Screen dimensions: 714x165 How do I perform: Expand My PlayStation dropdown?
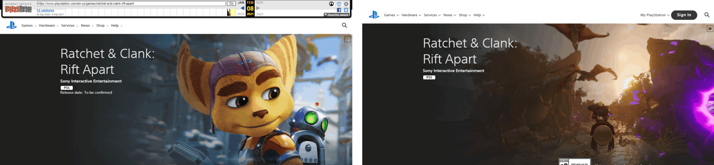(x=655, y=15)
